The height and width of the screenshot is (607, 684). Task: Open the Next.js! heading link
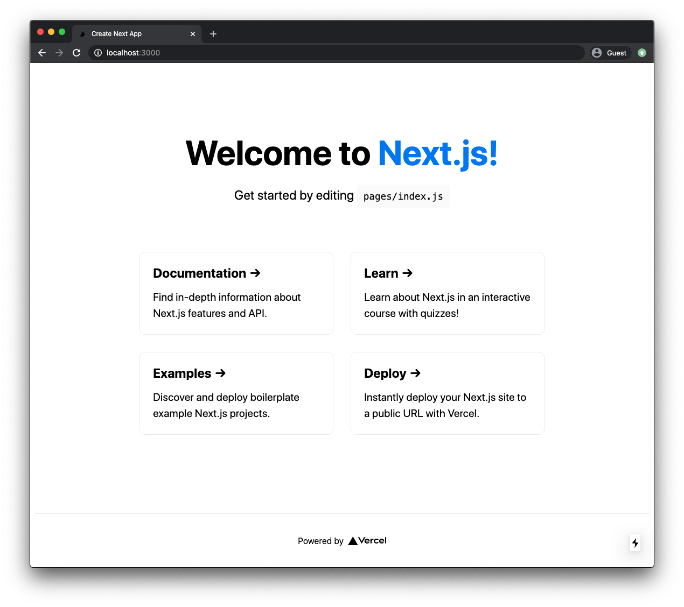[x=437, y=154]
